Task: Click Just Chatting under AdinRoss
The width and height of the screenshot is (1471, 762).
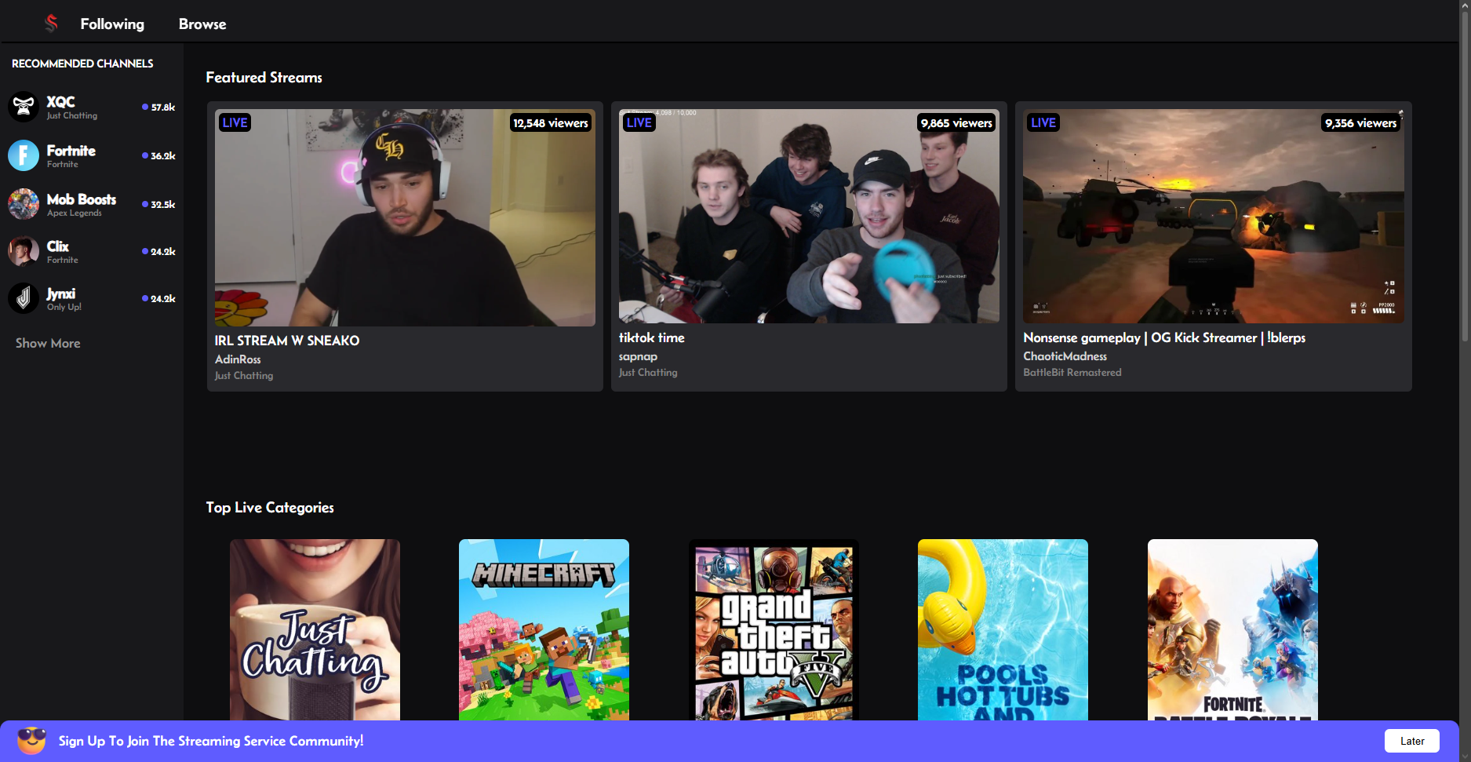Action: point(244,376)
